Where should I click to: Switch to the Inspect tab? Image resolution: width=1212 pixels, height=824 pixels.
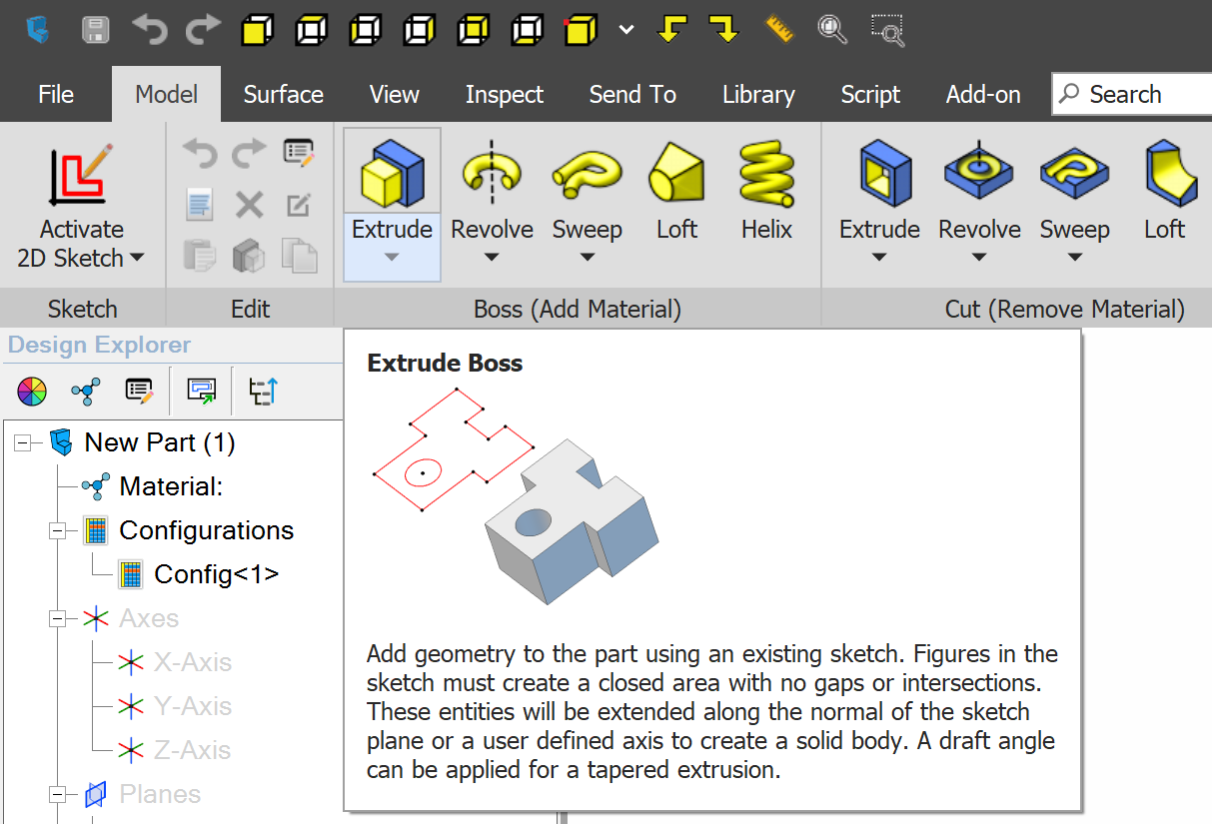tap(505, 95)
